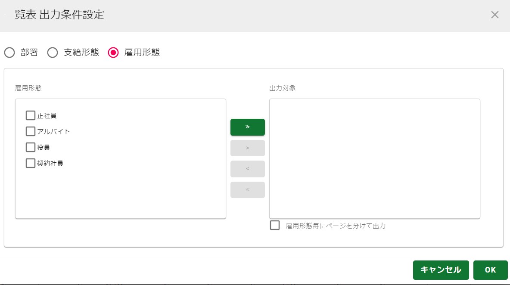The image size is (510, 285).
Task: Check the 契約社員 checkbox
Action: [30, 163]
